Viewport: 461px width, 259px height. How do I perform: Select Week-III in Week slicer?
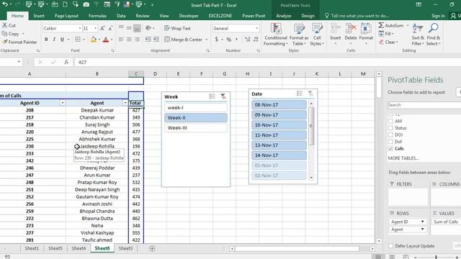click(x=195, y=128)
